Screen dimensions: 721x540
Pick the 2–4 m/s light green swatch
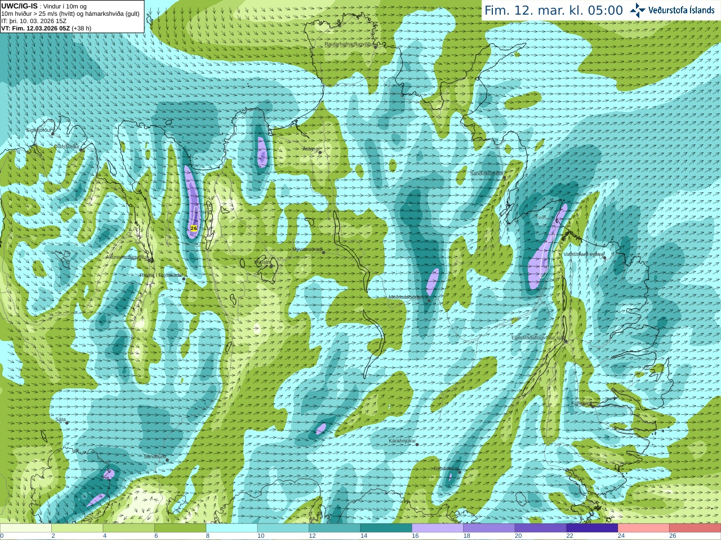[x=77, y=528]
